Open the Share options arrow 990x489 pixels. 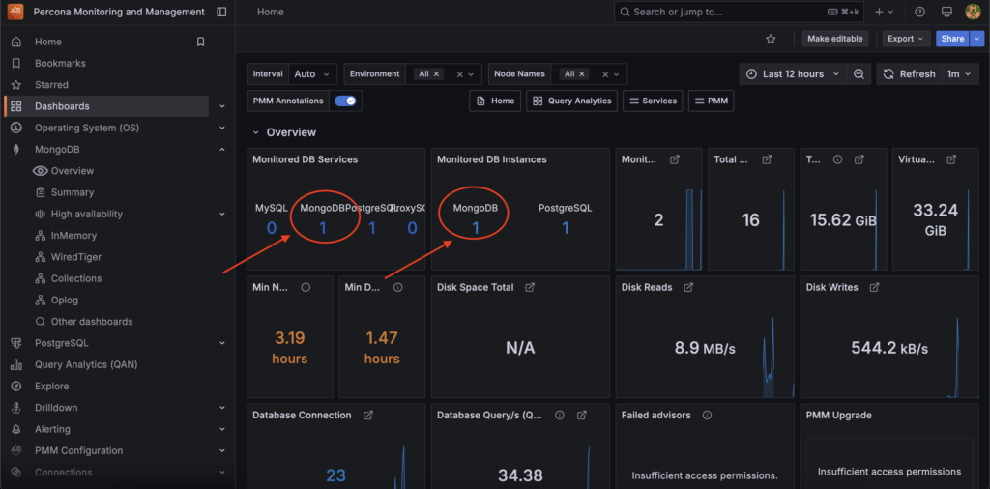coord(977,39)
